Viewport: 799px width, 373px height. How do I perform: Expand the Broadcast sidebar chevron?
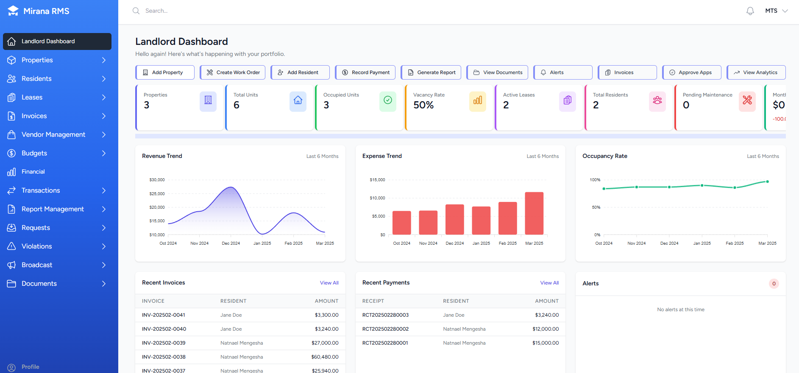point(104,265)
